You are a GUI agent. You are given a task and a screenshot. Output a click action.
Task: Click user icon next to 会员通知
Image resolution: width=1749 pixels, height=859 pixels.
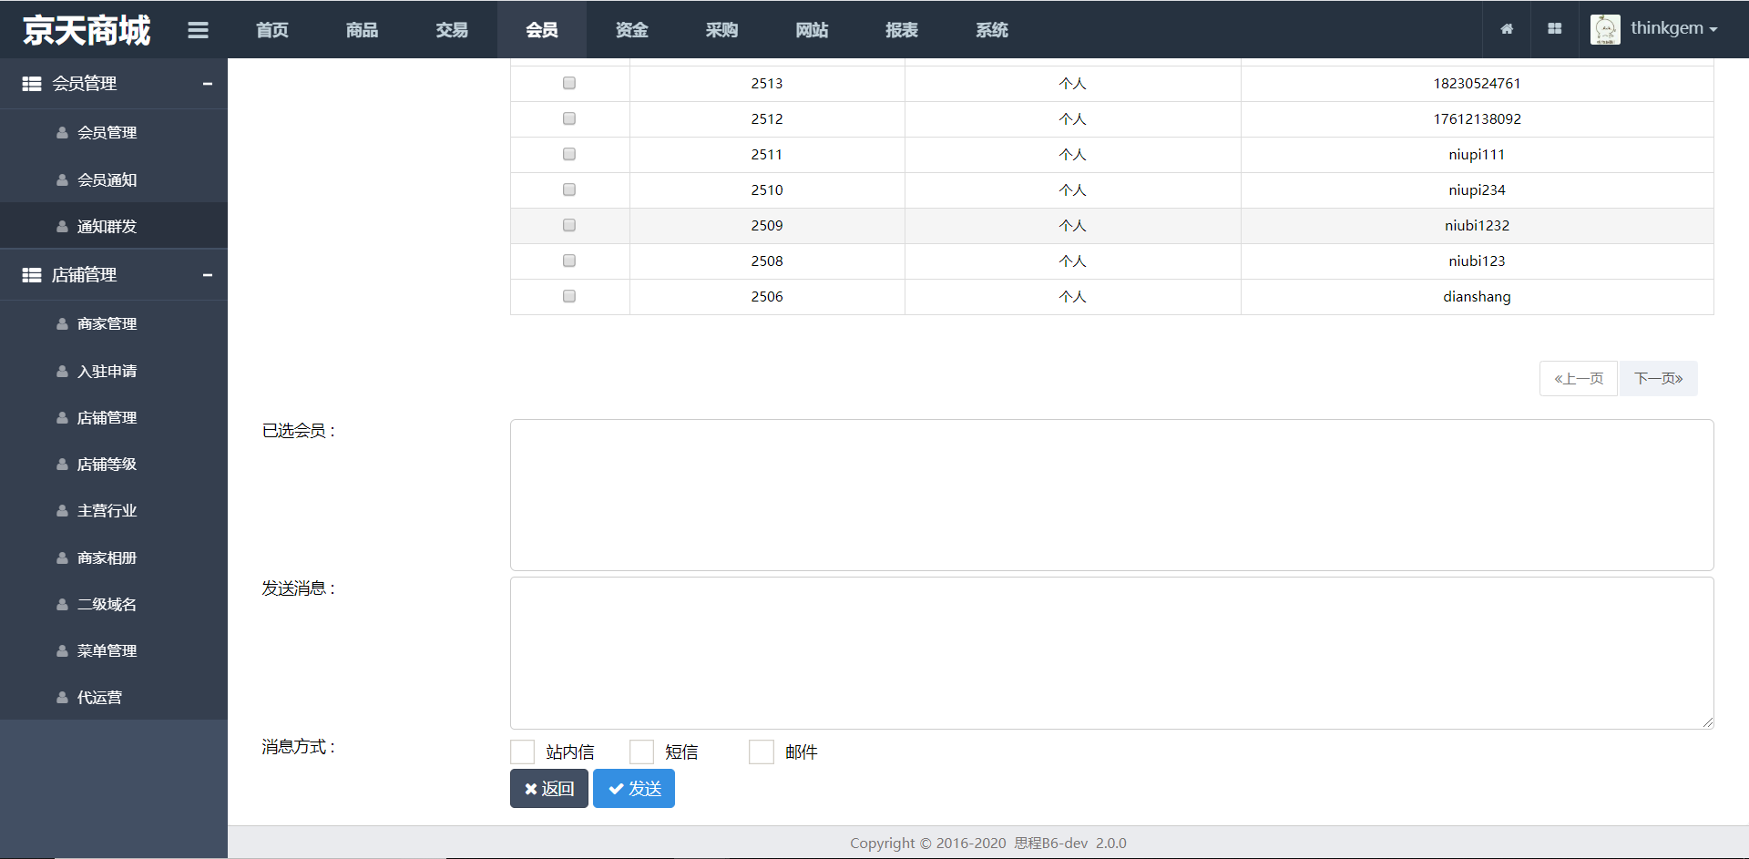pyautogui.click(x=62, y=180)
